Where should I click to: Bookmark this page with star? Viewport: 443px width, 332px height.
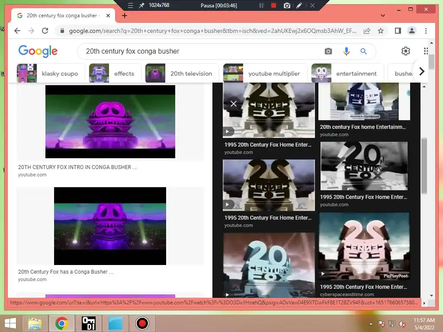381,31
